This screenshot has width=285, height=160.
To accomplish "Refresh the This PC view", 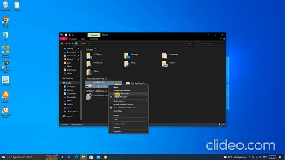I will coord(190,44).
